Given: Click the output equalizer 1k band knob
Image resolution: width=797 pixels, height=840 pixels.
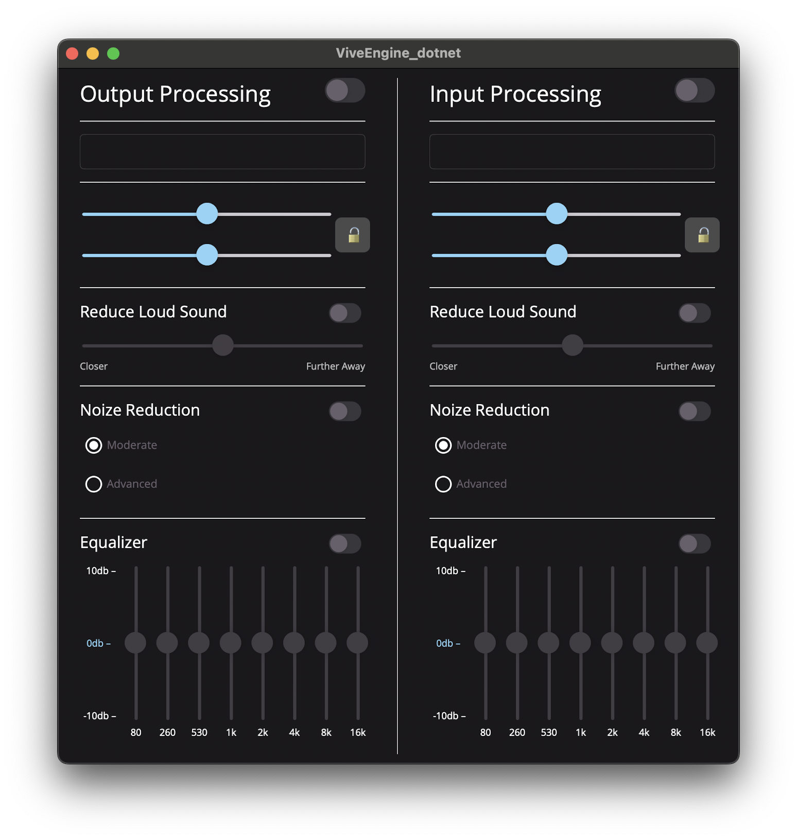Looking at the screenshot, I should tap(231, 643).
